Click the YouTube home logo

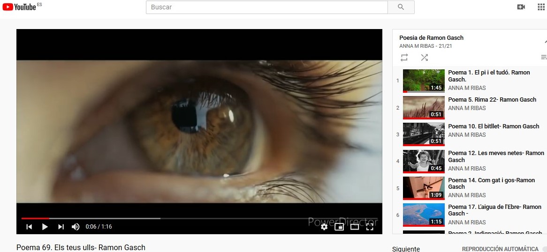tap(19, 7)
